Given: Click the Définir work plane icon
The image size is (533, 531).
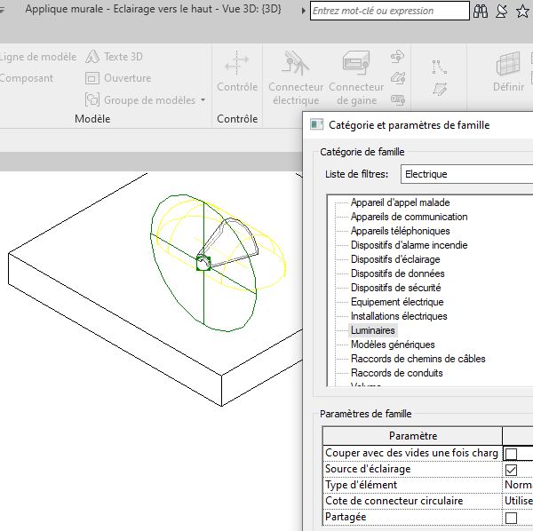Looking at the screenshot, I should (508, 64).
